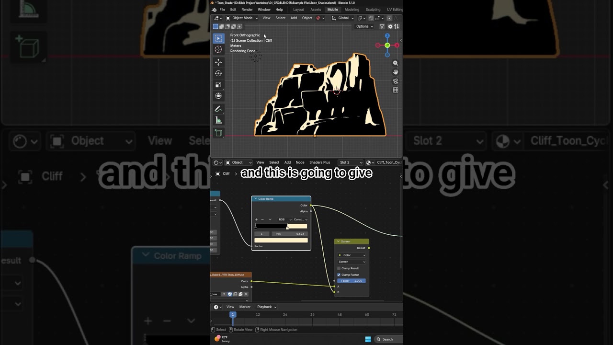Open the Marker menu in timeline

click(x=245, y=307)
